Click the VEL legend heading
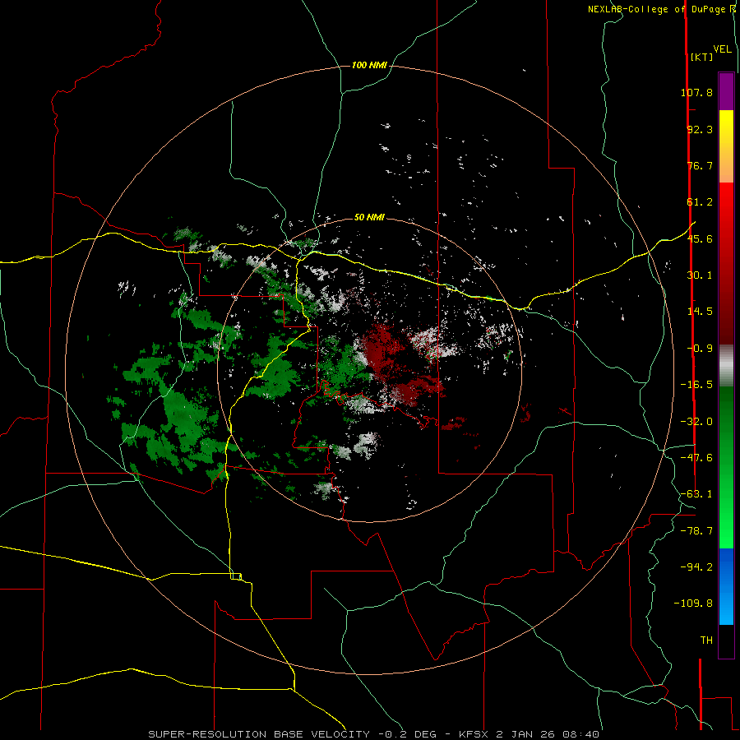The image size is (740, 740). point(723,49)
